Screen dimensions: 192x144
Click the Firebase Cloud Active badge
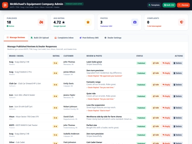pos(74,4)
